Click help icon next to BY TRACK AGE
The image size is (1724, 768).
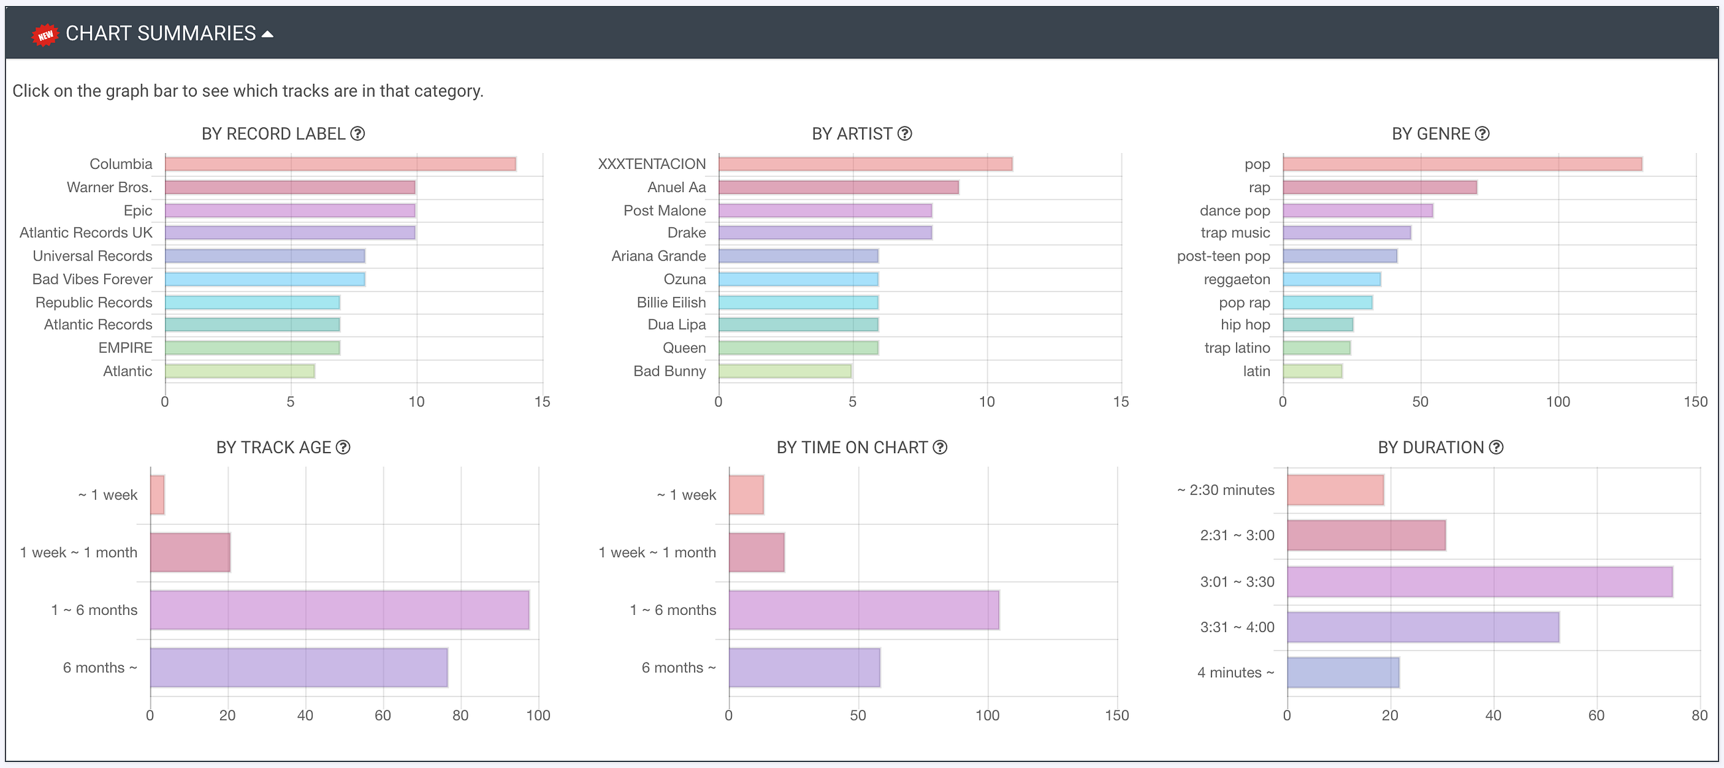(343, 447)
